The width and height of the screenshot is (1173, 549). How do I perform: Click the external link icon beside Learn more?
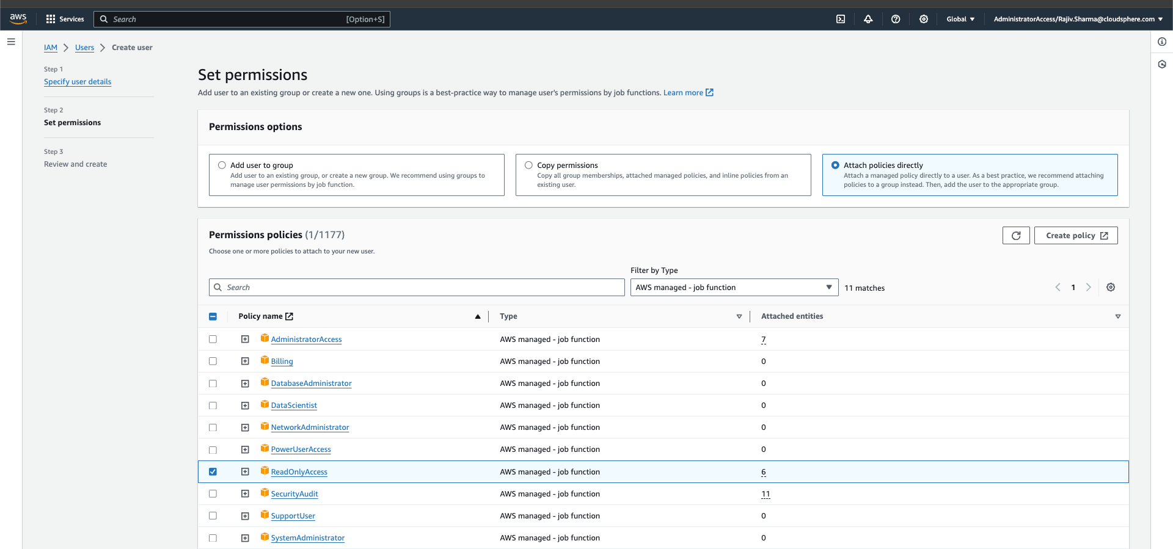coord(709,93)
